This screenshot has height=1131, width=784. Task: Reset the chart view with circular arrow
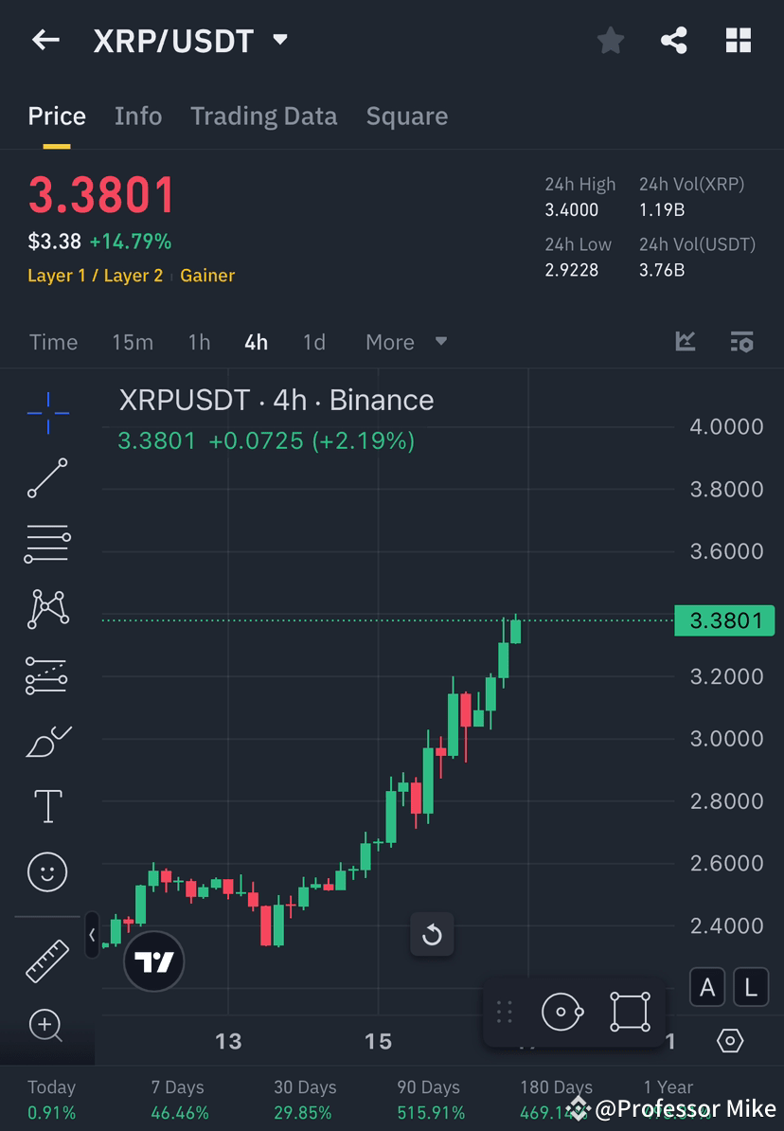pos(432,935)
